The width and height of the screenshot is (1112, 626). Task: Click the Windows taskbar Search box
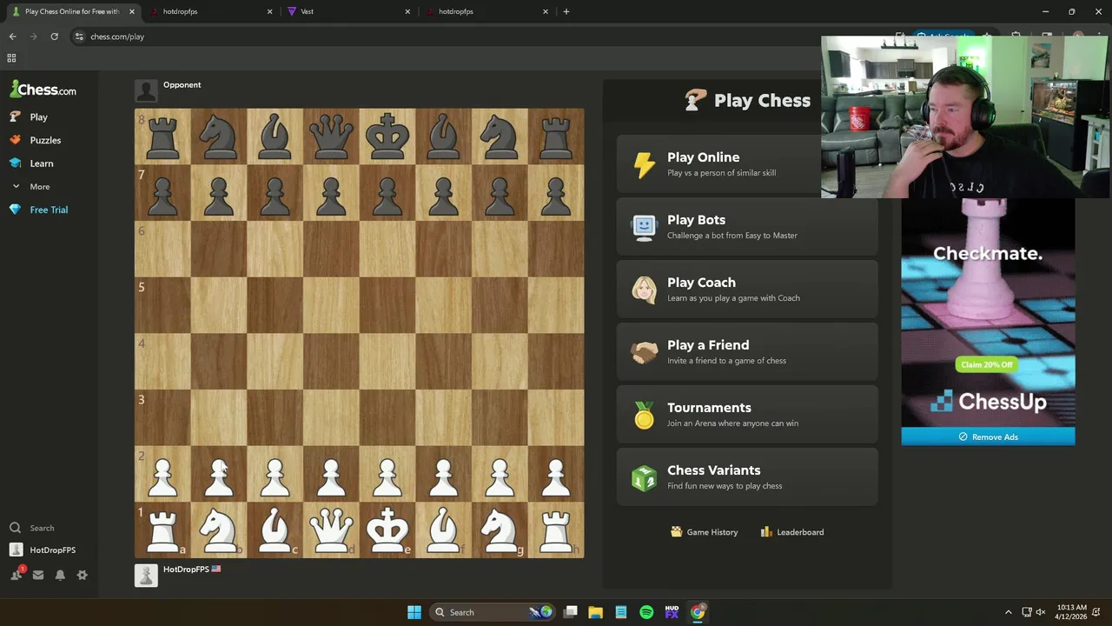(x=493, y=612)
